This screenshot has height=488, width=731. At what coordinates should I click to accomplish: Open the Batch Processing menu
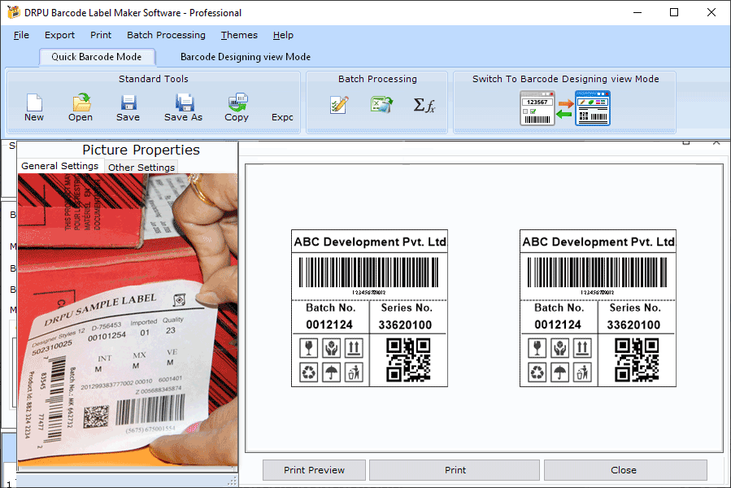click(166, 35)
